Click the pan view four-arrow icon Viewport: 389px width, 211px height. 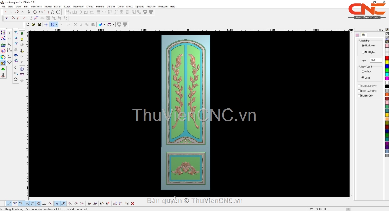(x=16, y=68)
